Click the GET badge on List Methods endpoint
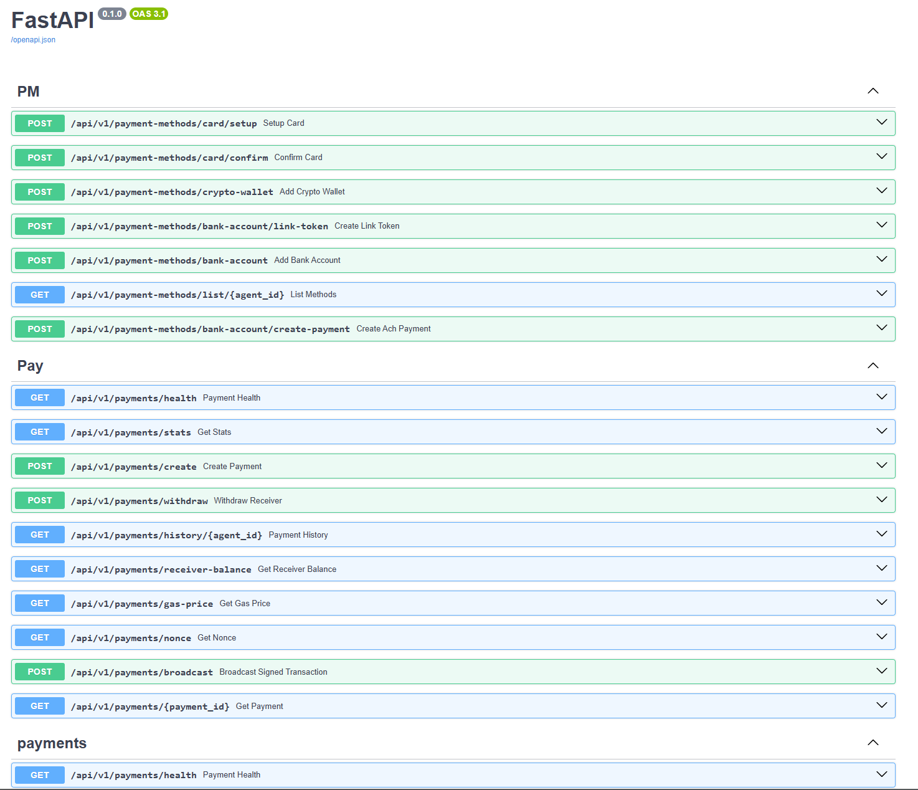Image resolution: width=918 pixels, height=790 pixels. click(39, 294)
